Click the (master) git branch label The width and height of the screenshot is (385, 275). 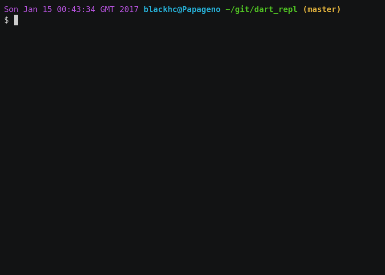[322, 9]
